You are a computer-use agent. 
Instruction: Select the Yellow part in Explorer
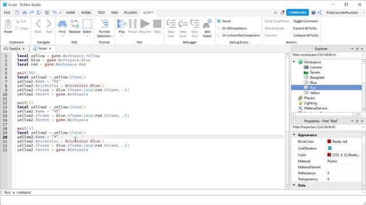[315, 93]
